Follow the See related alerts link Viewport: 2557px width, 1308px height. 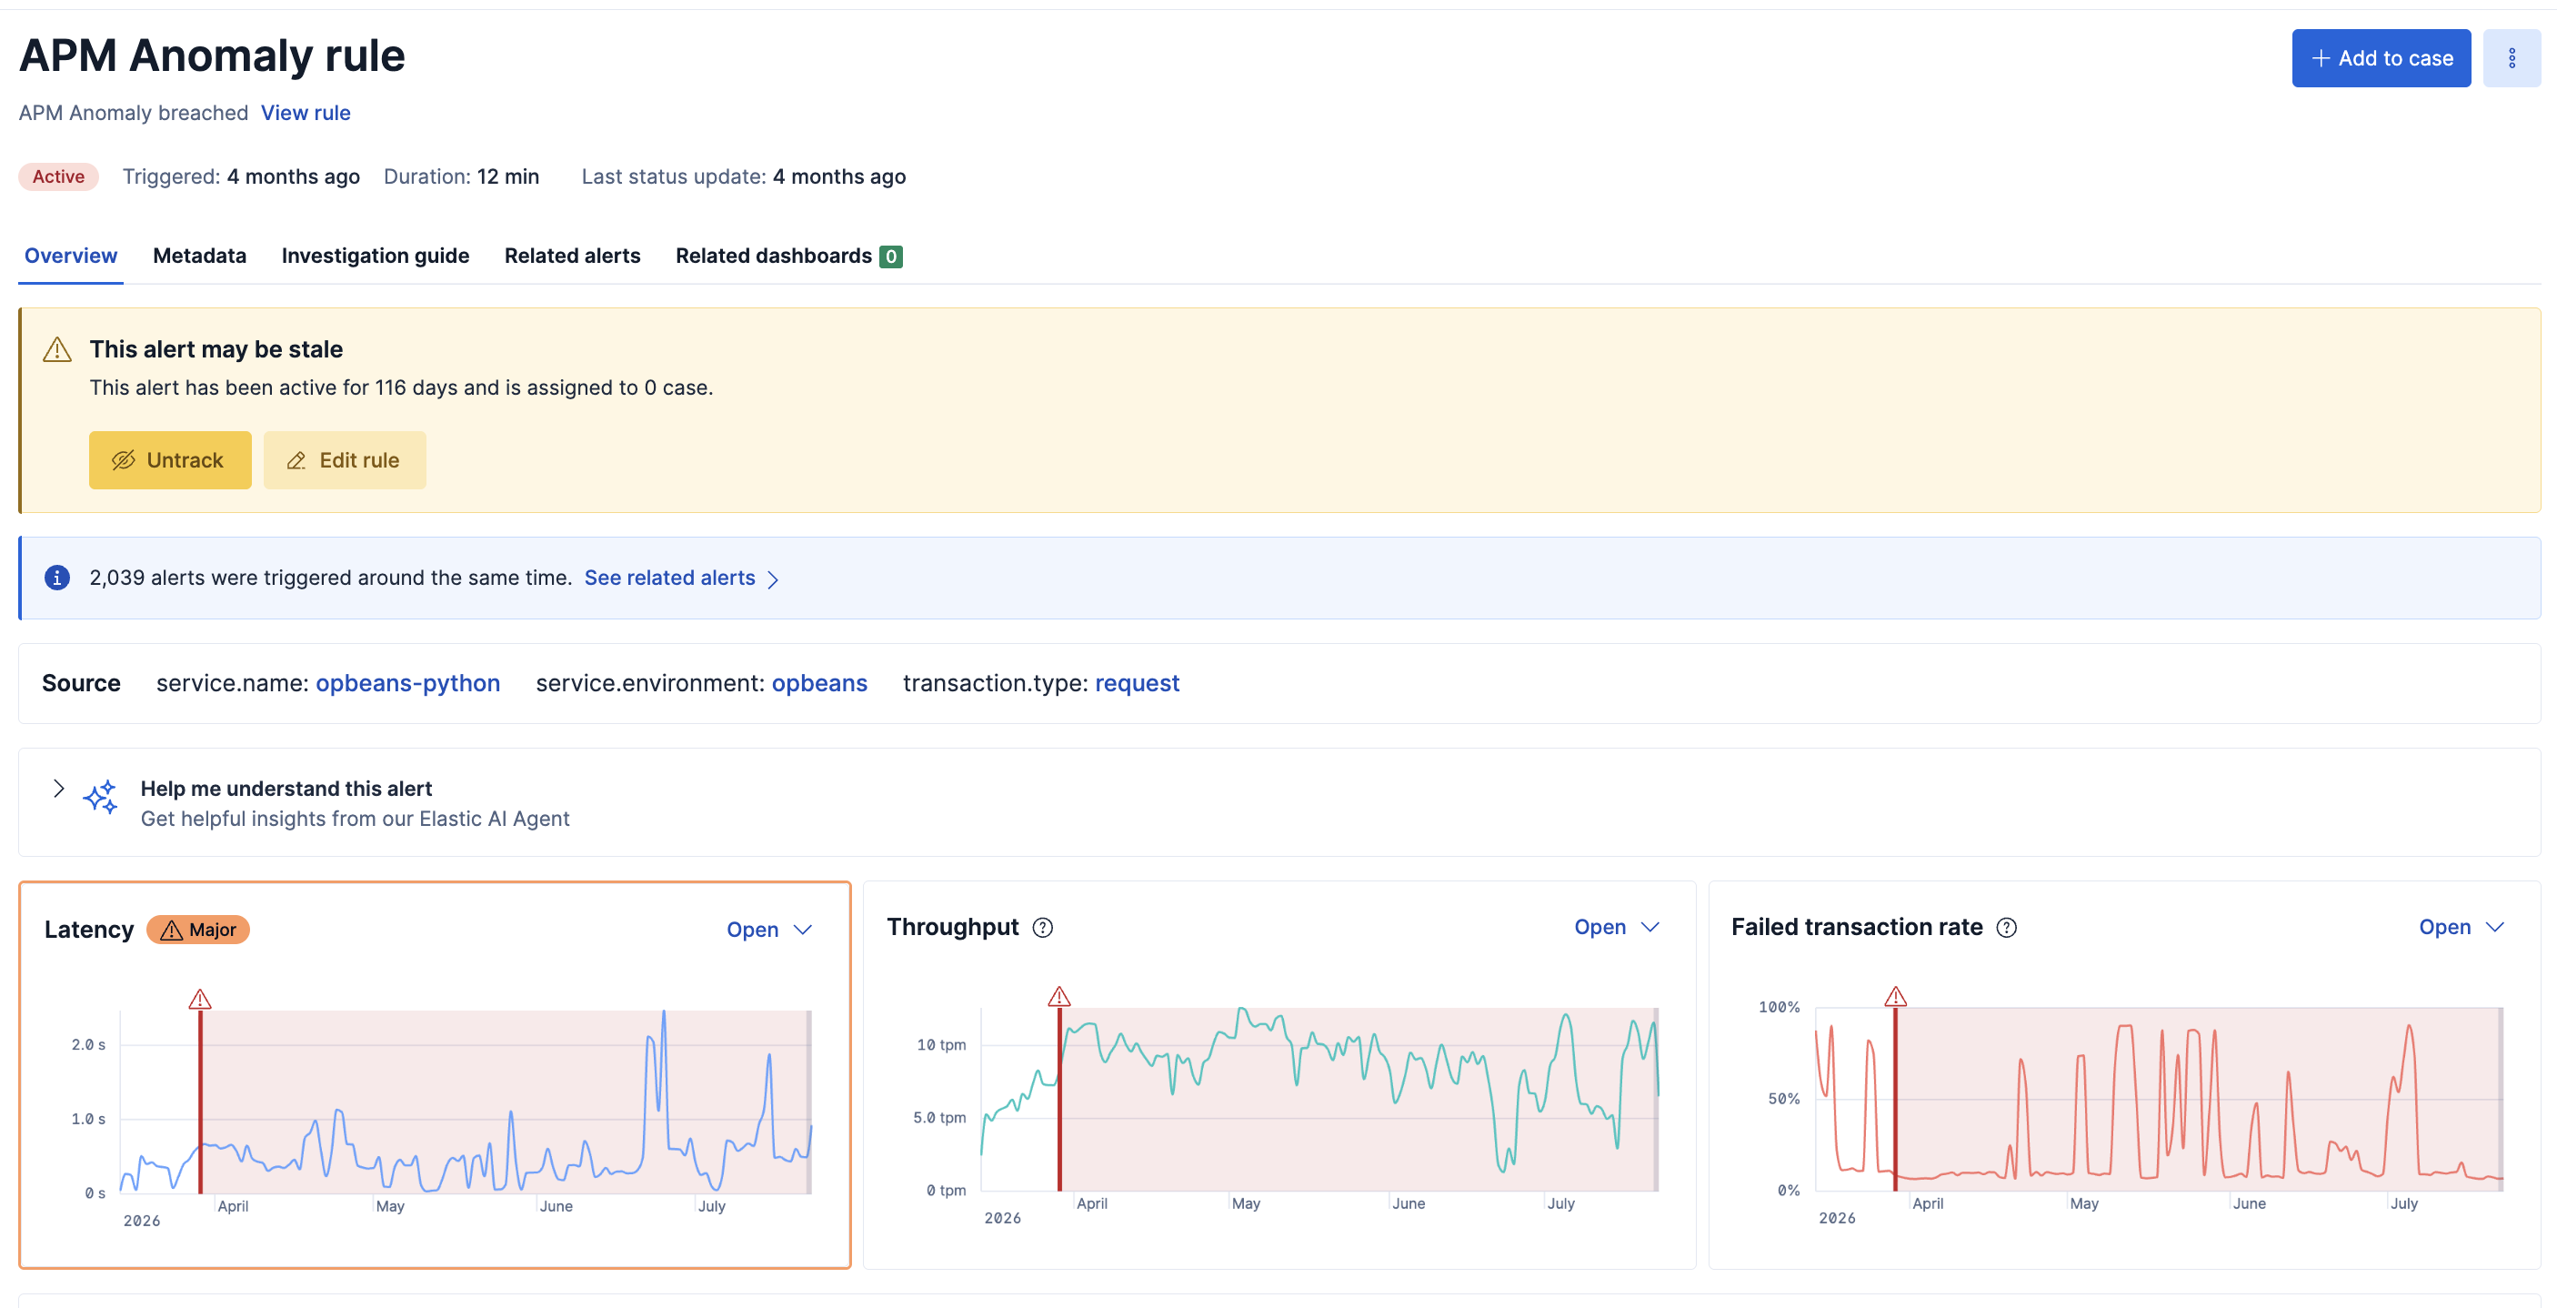669,577
